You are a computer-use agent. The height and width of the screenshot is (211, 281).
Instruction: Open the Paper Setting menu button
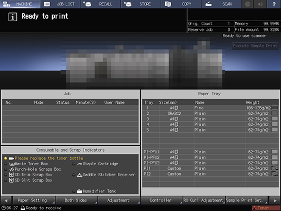[x=34, y=200]
